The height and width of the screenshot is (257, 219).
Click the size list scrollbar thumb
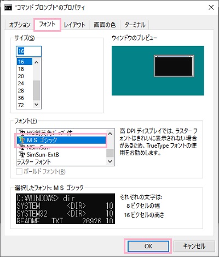click(x=37, y=90)
